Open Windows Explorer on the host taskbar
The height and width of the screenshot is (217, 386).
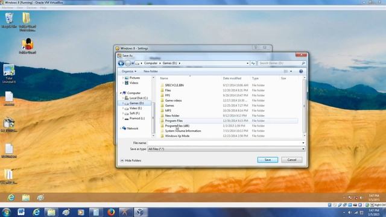click(x=51, y=212)
